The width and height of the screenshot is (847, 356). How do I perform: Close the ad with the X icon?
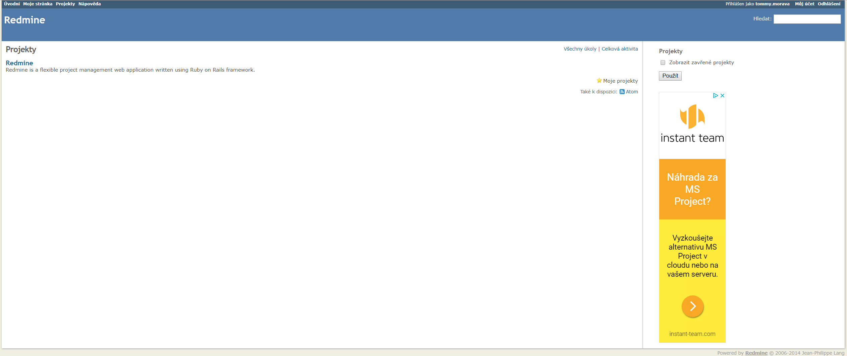722,96
